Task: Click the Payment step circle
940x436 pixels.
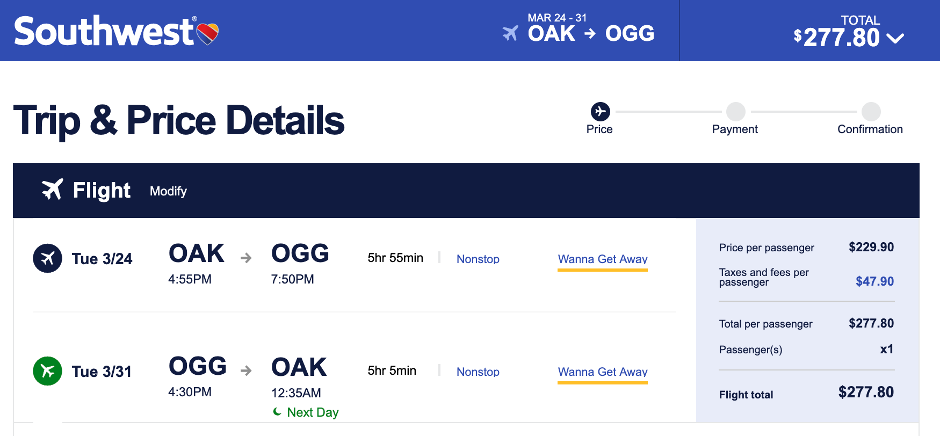Action: [x=735, y=112]
